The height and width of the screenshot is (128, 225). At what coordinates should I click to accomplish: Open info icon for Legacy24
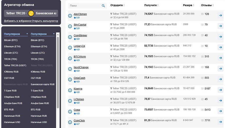point(70,48)
